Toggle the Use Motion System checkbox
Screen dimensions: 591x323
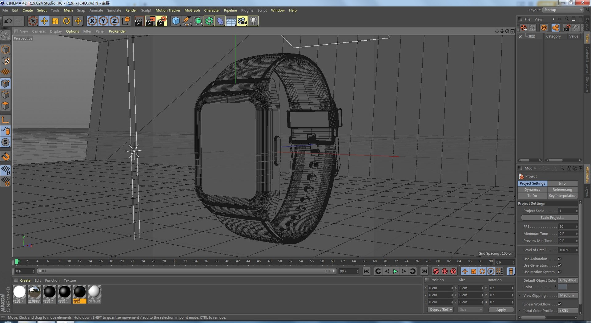click(x=560, y=272)
